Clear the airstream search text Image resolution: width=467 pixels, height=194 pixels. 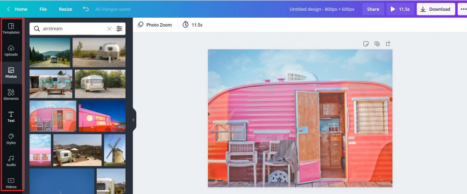(x=109, y=29)
